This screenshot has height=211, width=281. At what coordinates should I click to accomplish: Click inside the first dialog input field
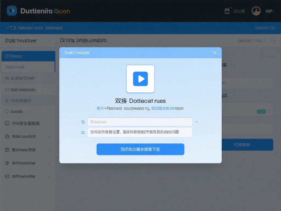point(140,122)
